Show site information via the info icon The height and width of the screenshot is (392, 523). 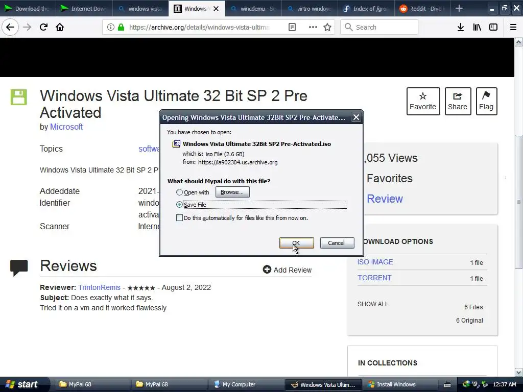[x=111, y=27]
